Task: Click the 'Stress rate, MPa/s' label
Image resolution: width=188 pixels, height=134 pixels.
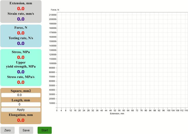Action: [21, 77]
